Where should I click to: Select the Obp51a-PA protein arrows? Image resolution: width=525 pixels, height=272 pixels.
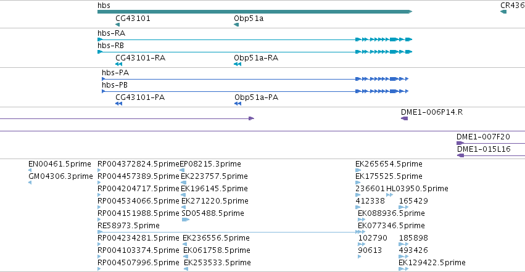[238, 104]
